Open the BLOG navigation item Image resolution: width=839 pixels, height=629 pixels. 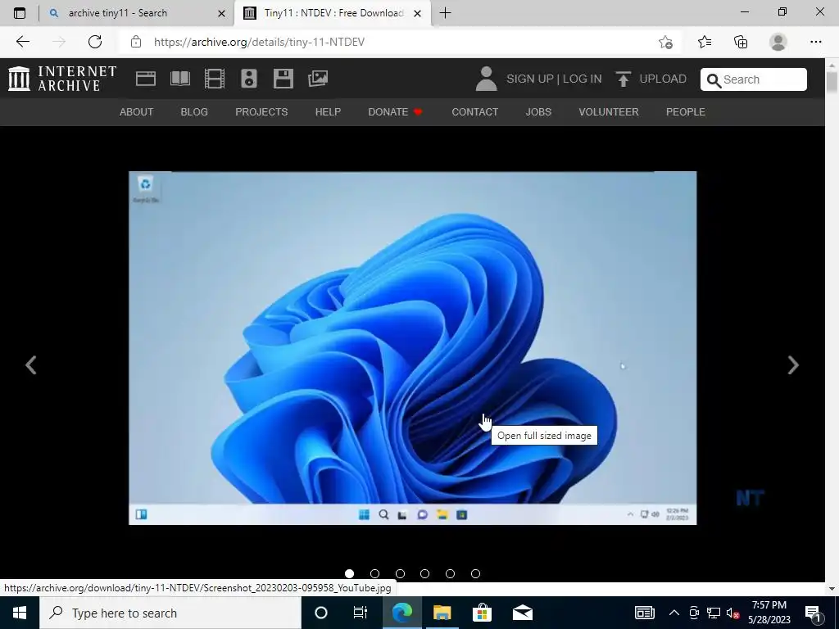(194, 111)
